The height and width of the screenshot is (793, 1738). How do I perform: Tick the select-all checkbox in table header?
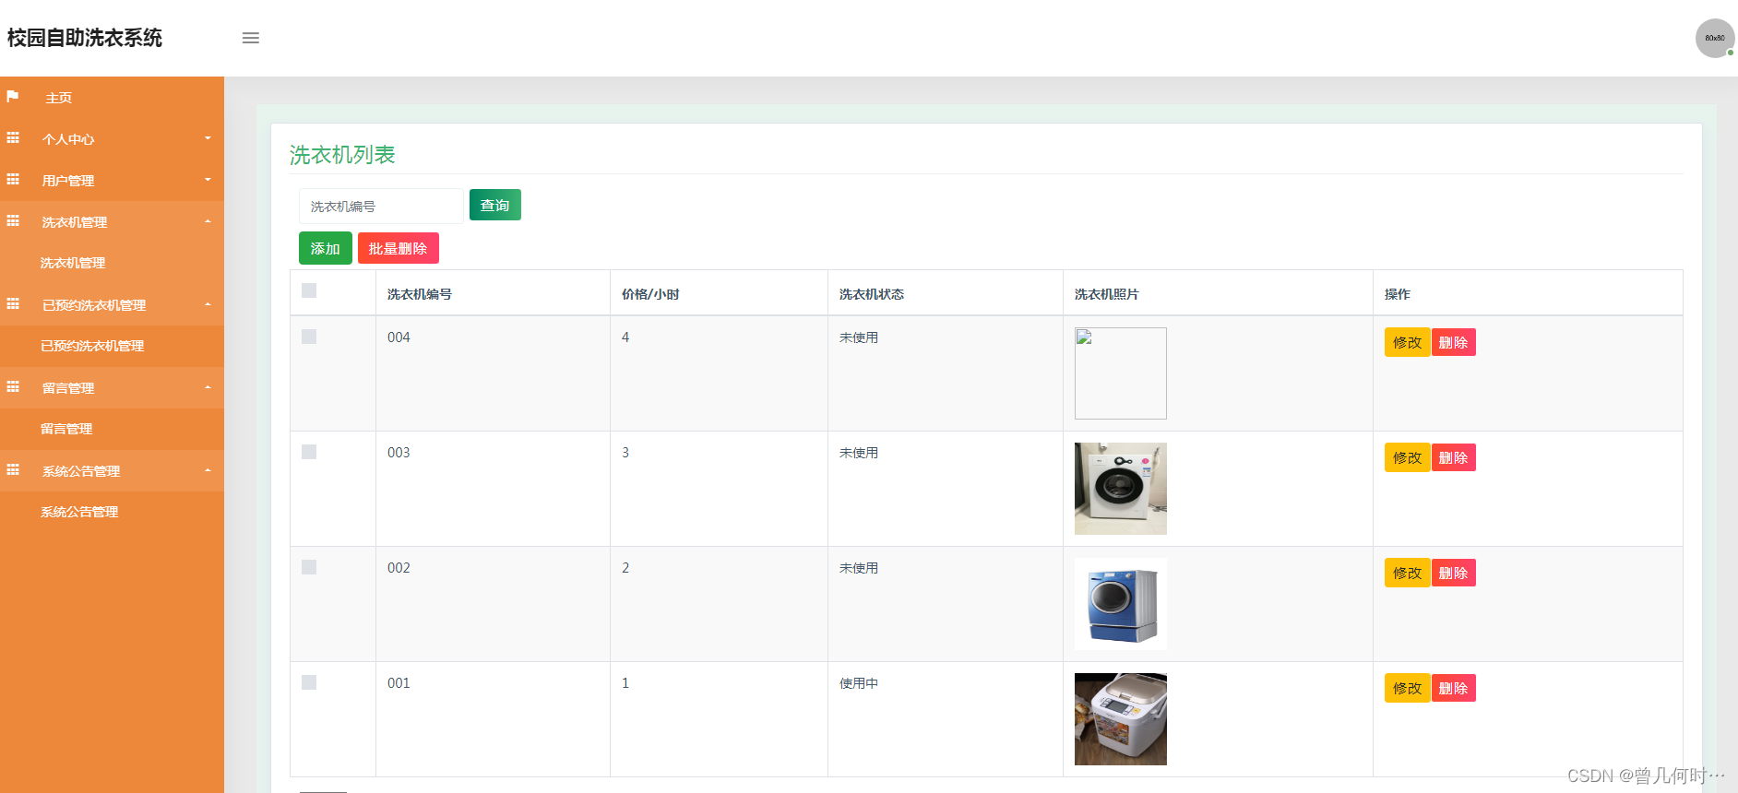pyautogui.click(x=309, y=290)
